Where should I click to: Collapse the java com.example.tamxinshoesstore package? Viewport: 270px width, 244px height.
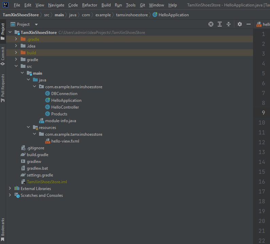[34, 87]
